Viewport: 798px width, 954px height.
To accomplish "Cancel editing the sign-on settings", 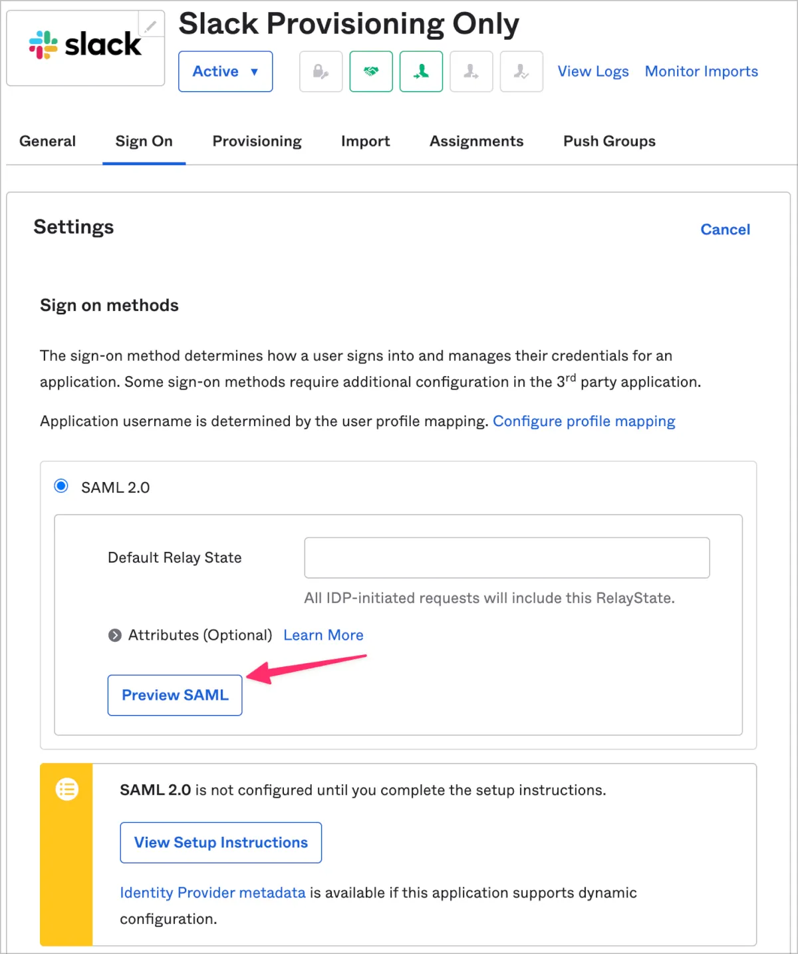I will [x=725, y=230].
